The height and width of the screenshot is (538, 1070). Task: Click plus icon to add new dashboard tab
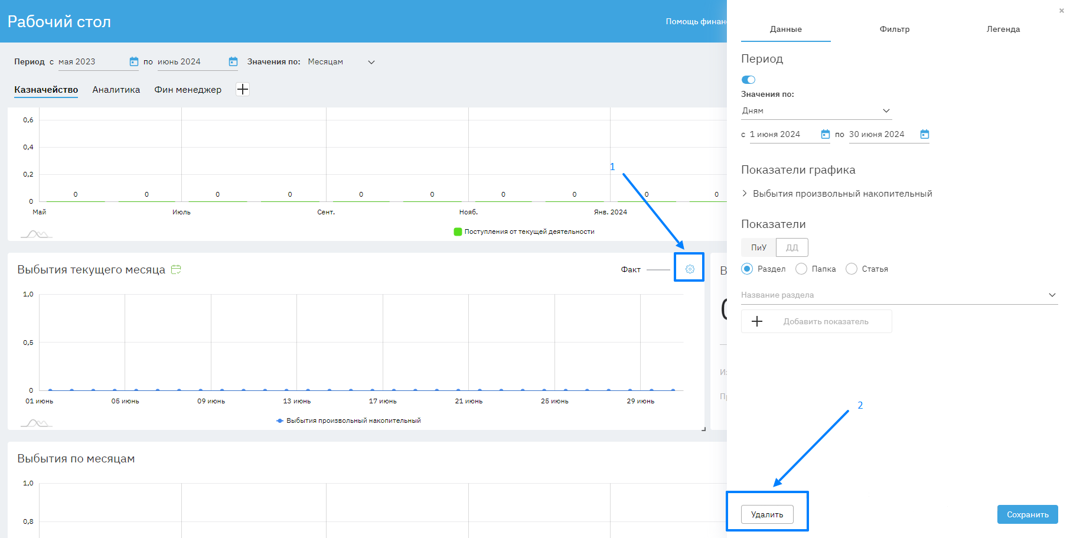point(242,89)
